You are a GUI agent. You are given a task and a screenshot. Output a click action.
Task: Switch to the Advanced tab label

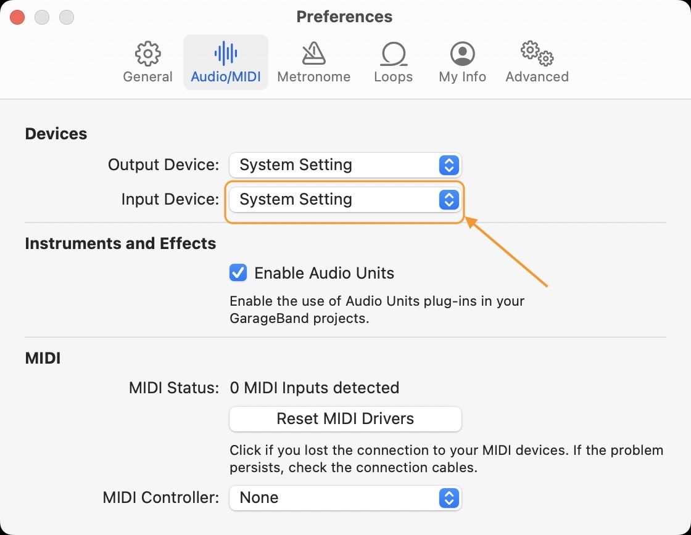[537, 77]
